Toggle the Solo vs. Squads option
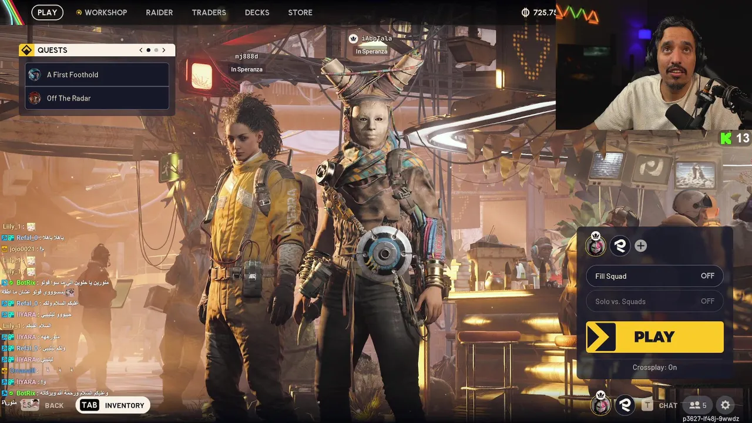This screenshot has height=423, width=752. coord(654,301)
